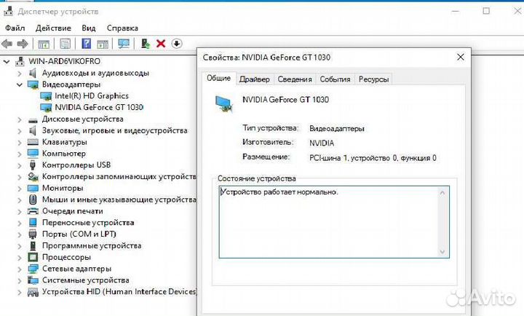Select the Процессоры chip icon
The height and width of the screenshot is (316, 524).
click(x=33, y=257)
